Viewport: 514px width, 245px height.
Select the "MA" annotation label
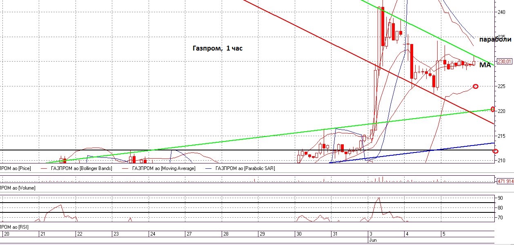(485, 65)
